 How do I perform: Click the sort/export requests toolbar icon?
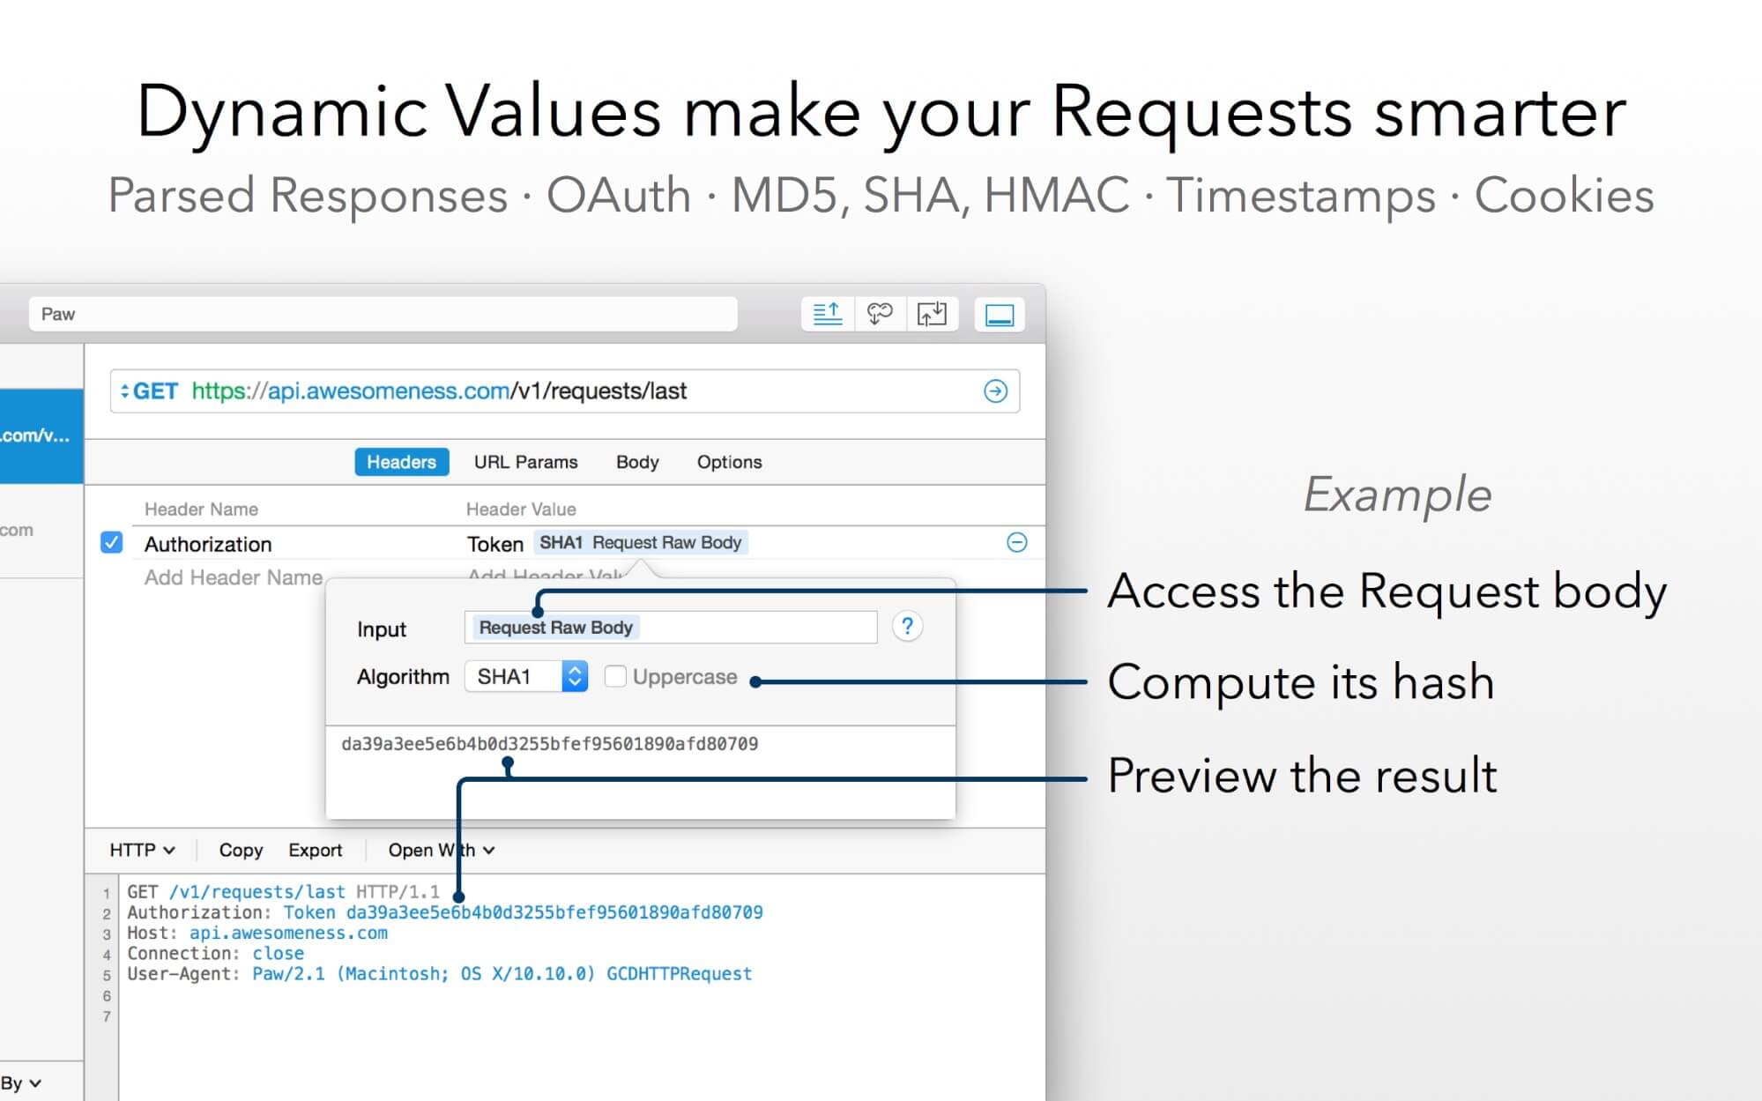pos(827,314)
